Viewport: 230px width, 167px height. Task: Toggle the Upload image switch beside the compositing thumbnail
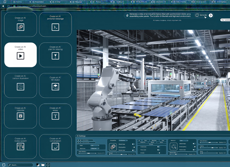(133, 144)
